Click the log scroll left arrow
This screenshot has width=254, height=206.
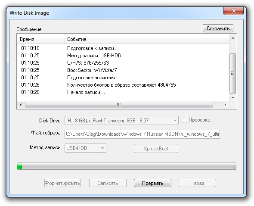coord(21,105)
